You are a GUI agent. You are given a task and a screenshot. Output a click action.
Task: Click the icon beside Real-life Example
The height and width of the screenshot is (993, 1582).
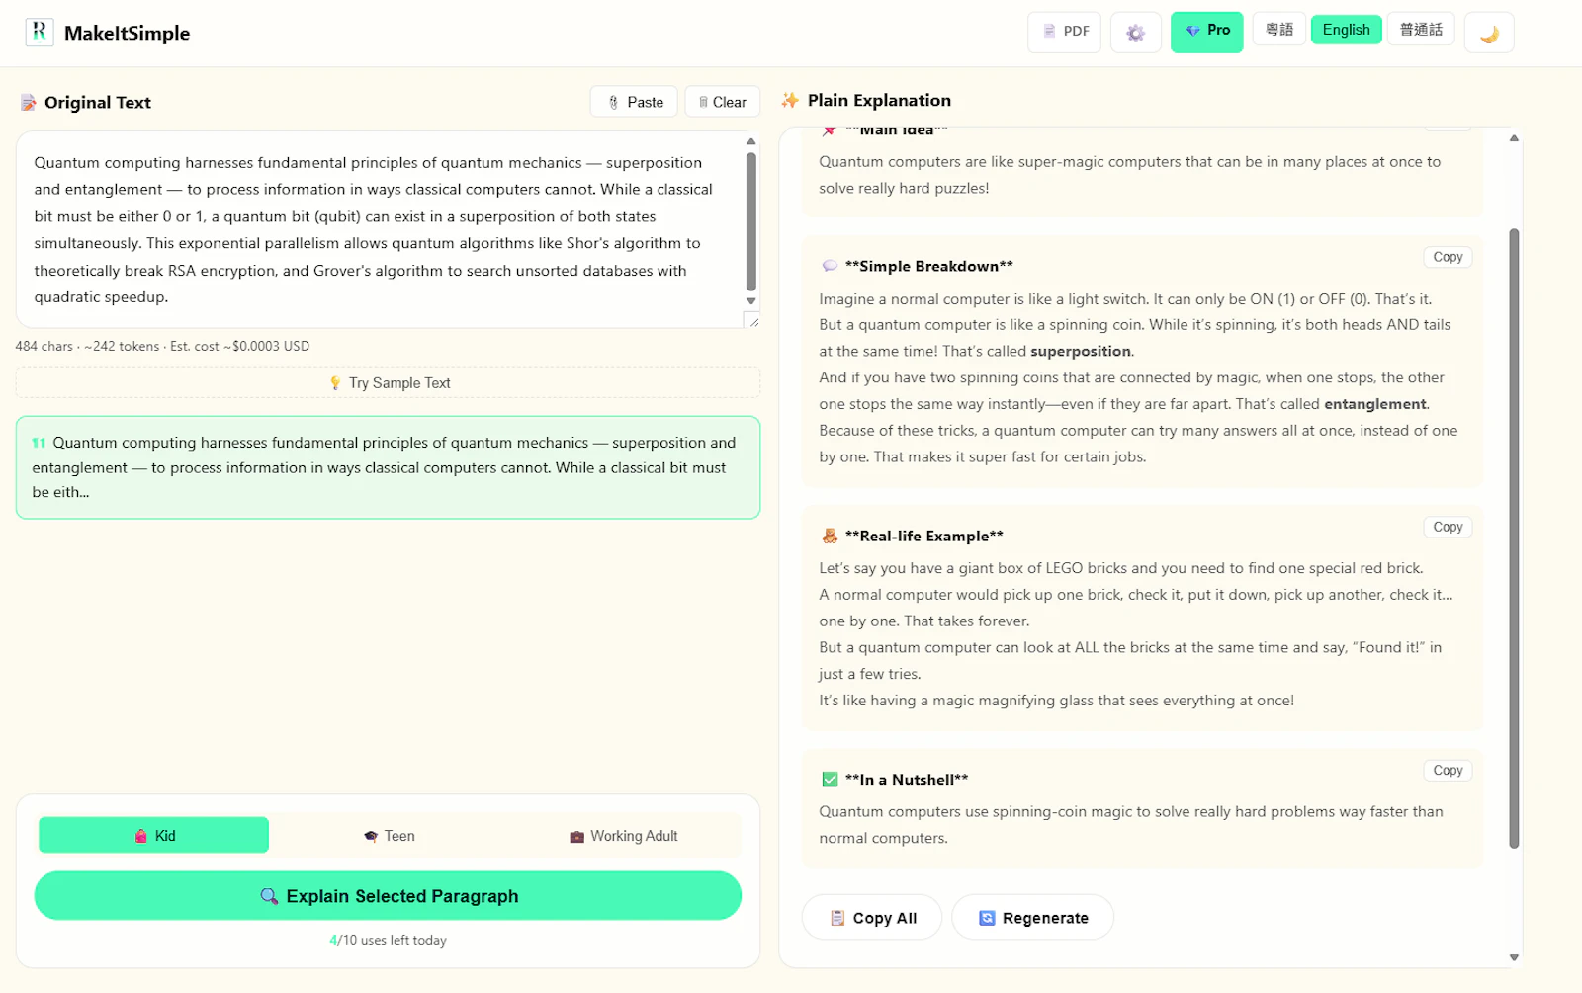pyautogui.click(x=830, y=536)
